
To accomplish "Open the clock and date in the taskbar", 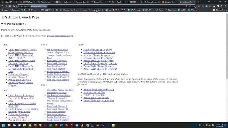I will click(x=220, y=125).
